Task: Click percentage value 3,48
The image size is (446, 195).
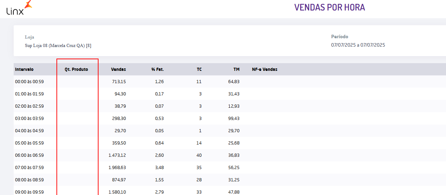Action: coord(160,168)
